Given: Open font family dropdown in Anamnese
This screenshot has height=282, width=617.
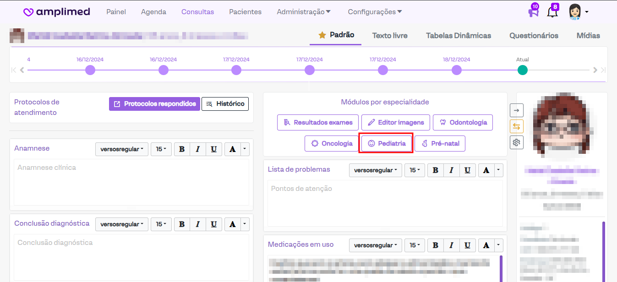Looking at the screenshot, I should pyautogui.click(x=122, y=149).
